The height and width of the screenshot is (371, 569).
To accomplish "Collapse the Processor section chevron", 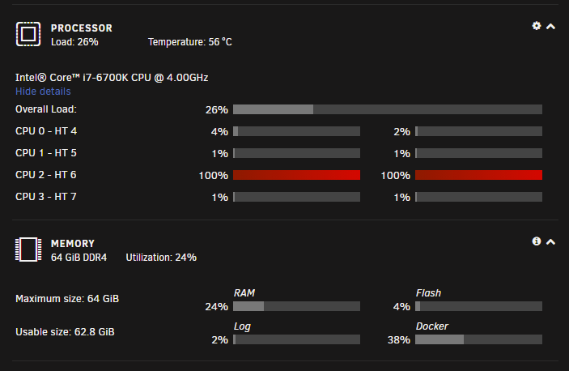I will point(550,26).
